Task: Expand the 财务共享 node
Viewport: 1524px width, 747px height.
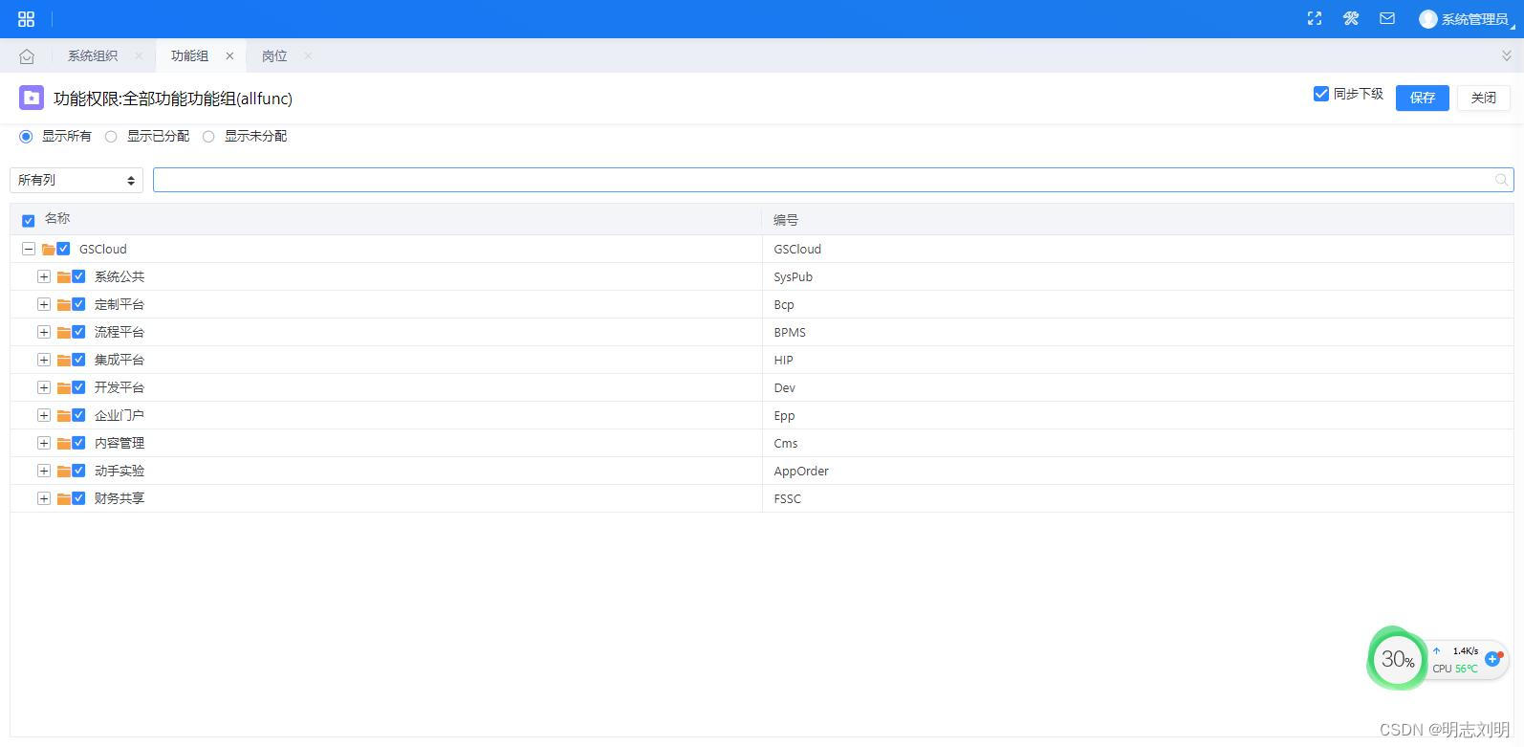Action: 44,498
